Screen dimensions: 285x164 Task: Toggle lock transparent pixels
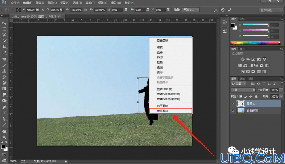[241, 96]
